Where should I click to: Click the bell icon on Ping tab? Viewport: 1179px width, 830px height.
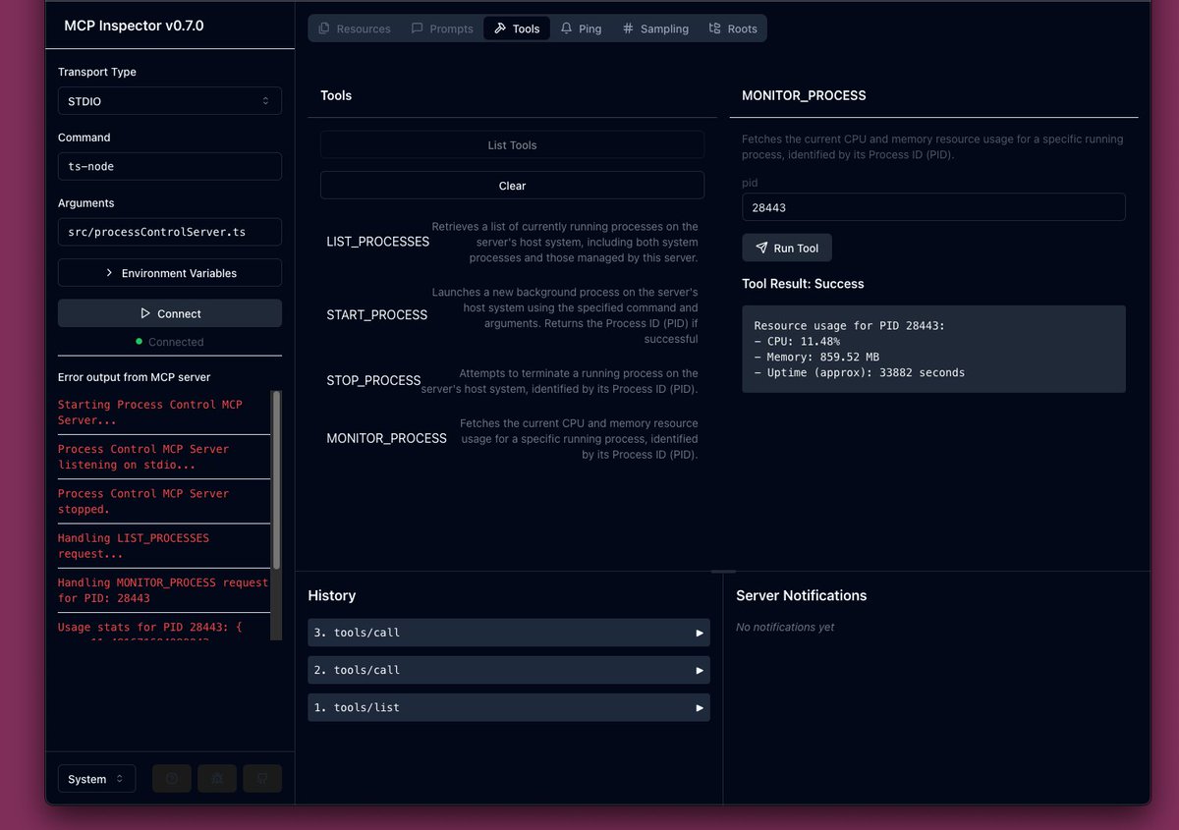click(x=567, y=28)
